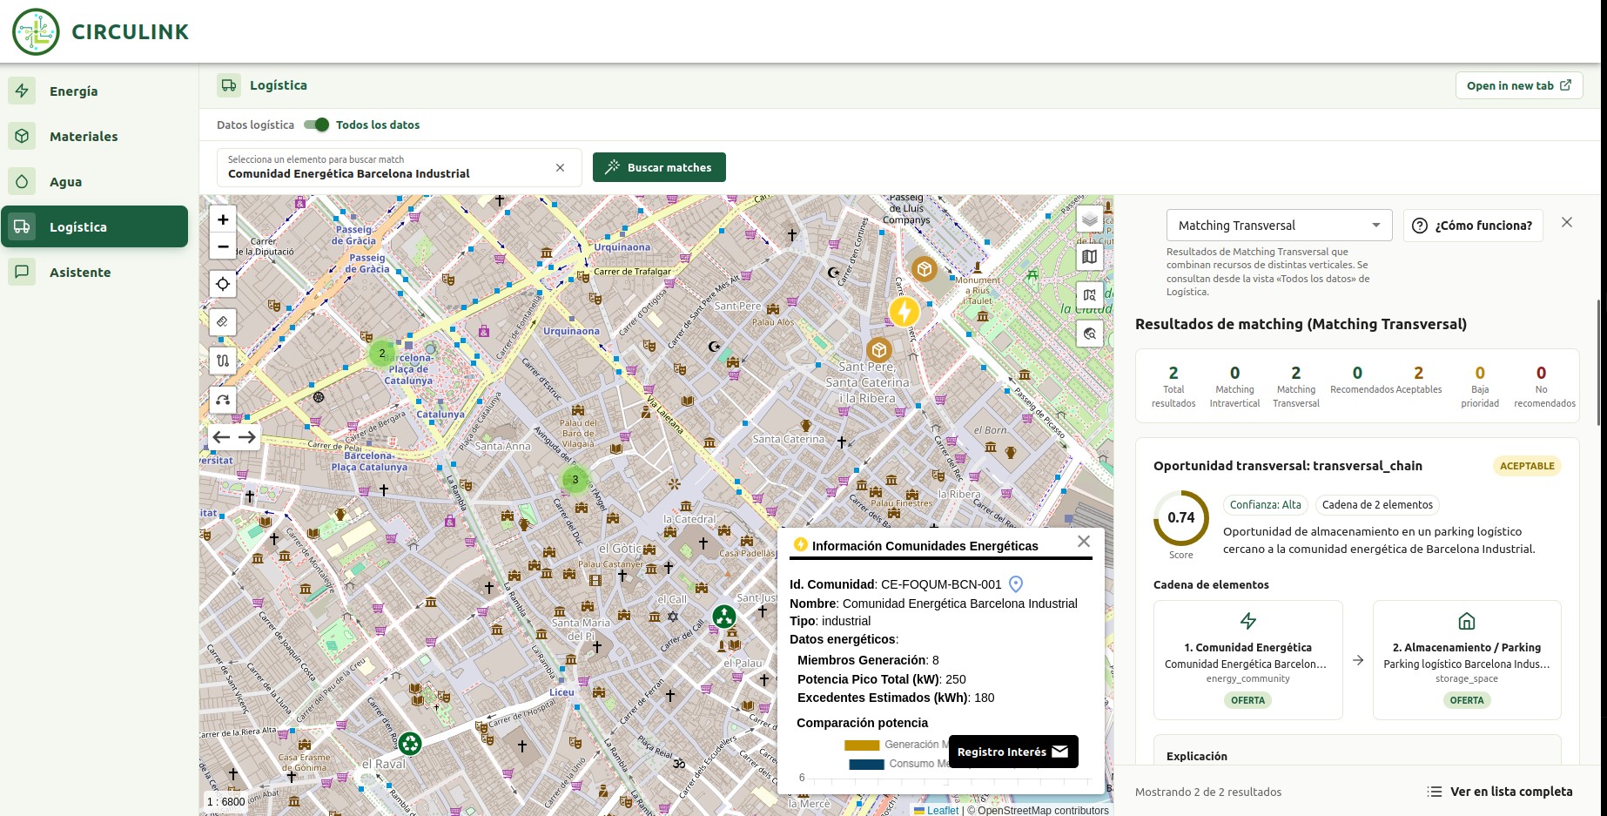Click the map search icon
The width and height of the screenshot is (1607, 816).
pos(1090,295)
